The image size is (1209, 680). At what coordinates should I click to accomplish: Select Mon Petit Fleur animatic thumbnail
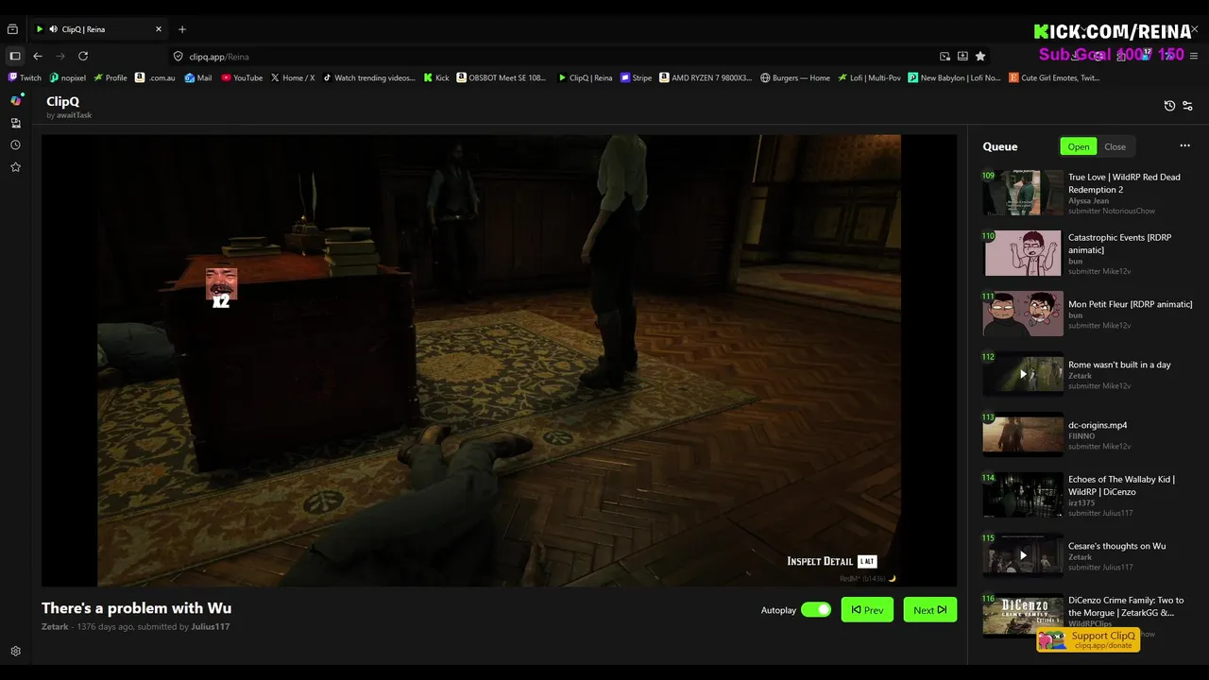coord(1023,314)
